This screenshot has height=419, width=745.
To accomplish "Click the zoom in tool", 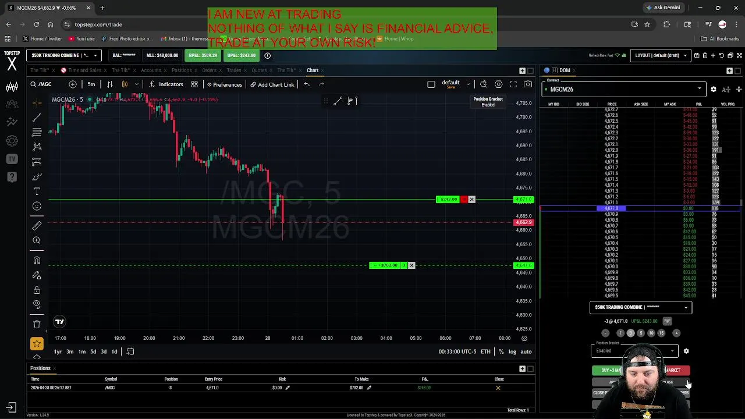I will coord(37,240).
